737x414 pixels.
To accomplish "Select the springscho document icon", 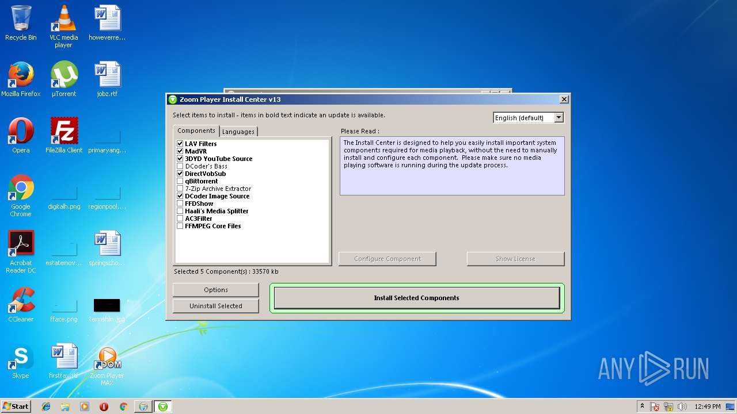I will coord(107,248).
